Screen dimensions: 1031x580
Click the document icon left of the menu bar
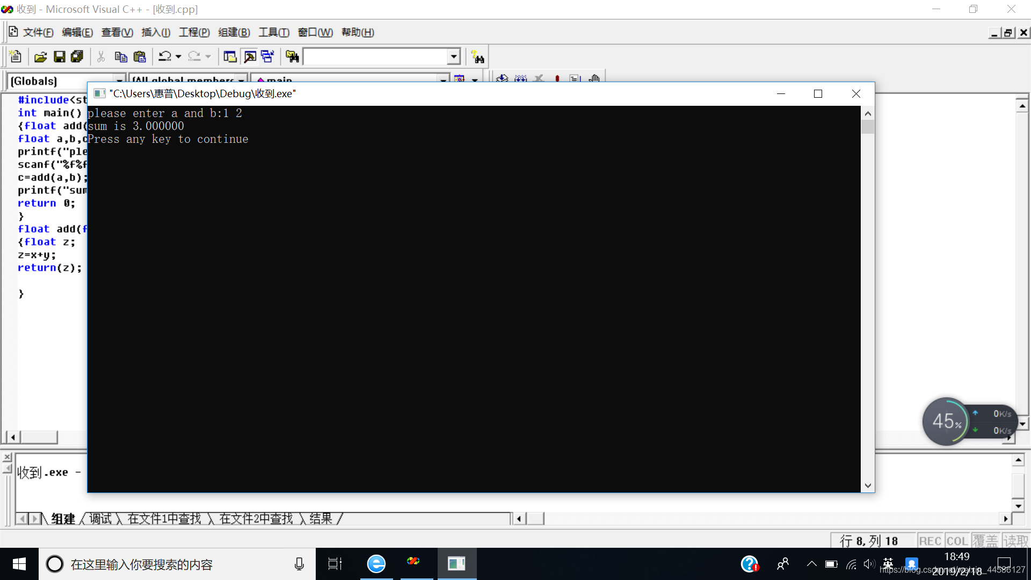(x=13, y=32)
